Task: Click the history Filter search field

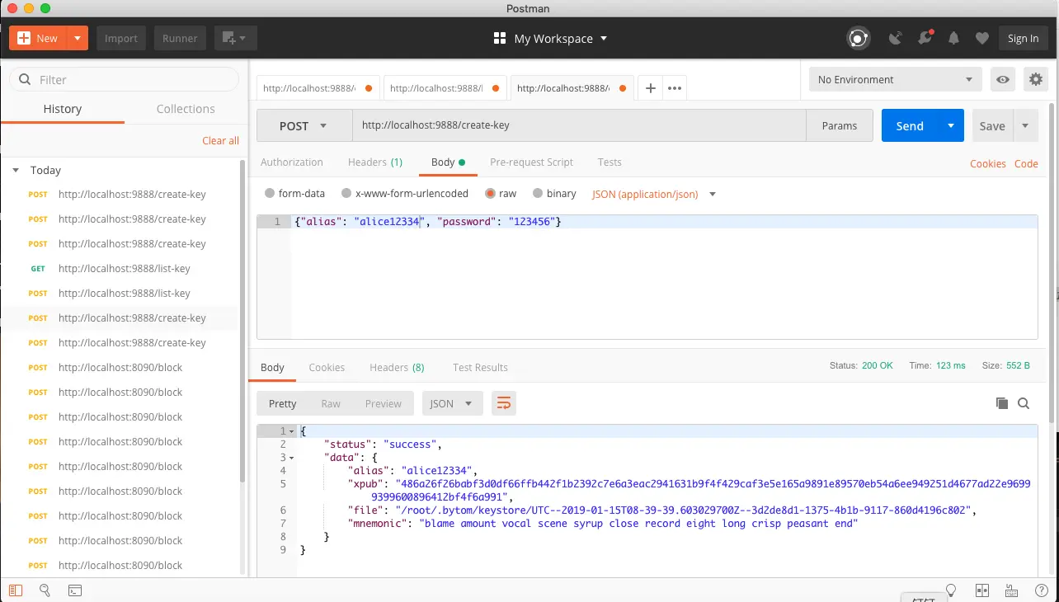Action: (124, 80)
